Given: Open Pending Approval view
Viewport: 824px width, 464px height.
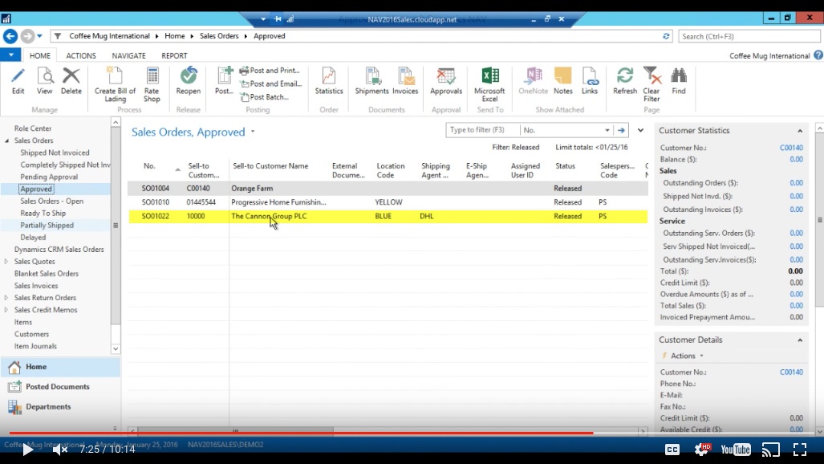Looking at the screenshot, I should [49, 177].
